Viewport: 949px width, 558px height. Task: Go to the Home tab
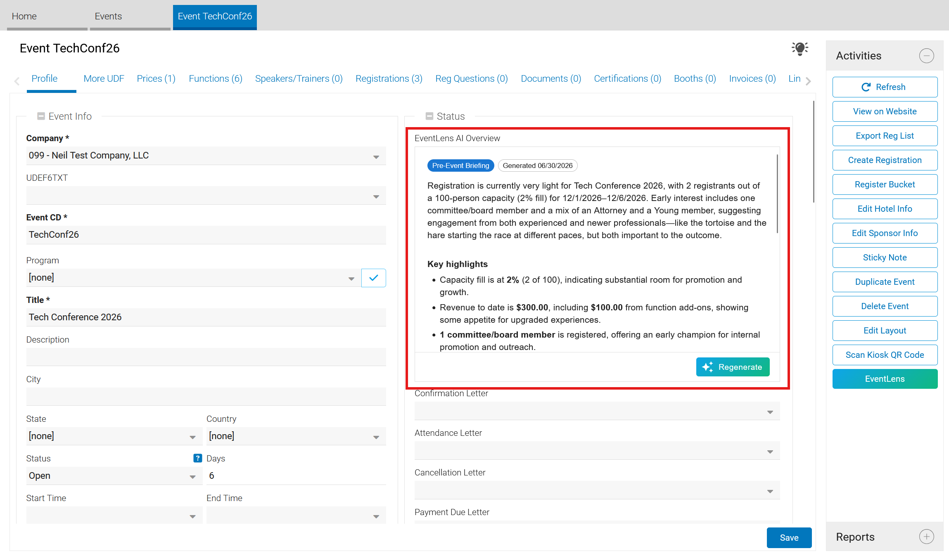click(x=47, y=17)
